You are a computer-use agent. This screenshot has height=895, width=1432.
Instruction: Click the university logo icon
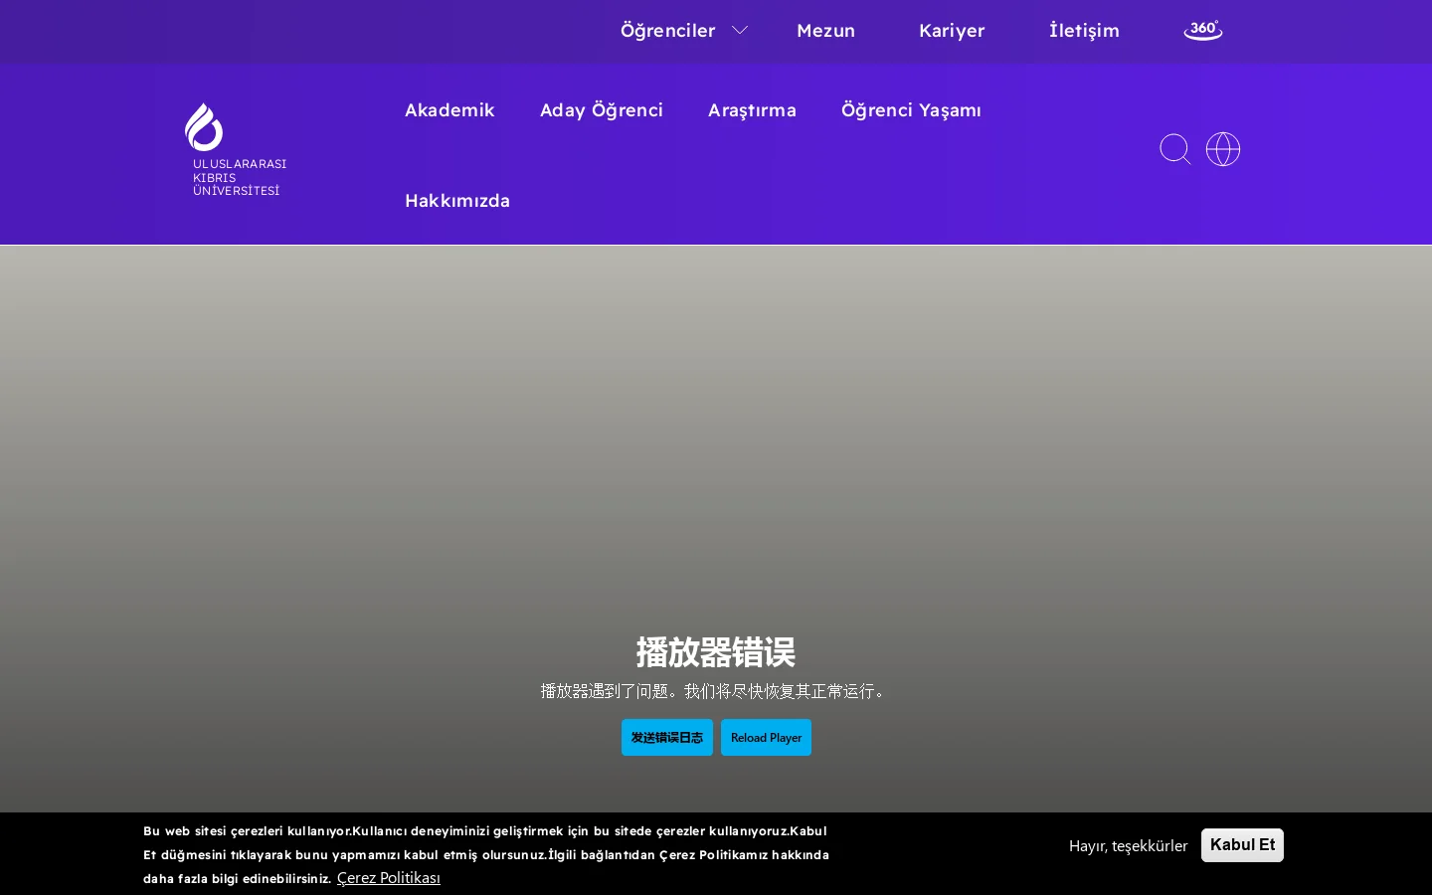tap(204, 127)
